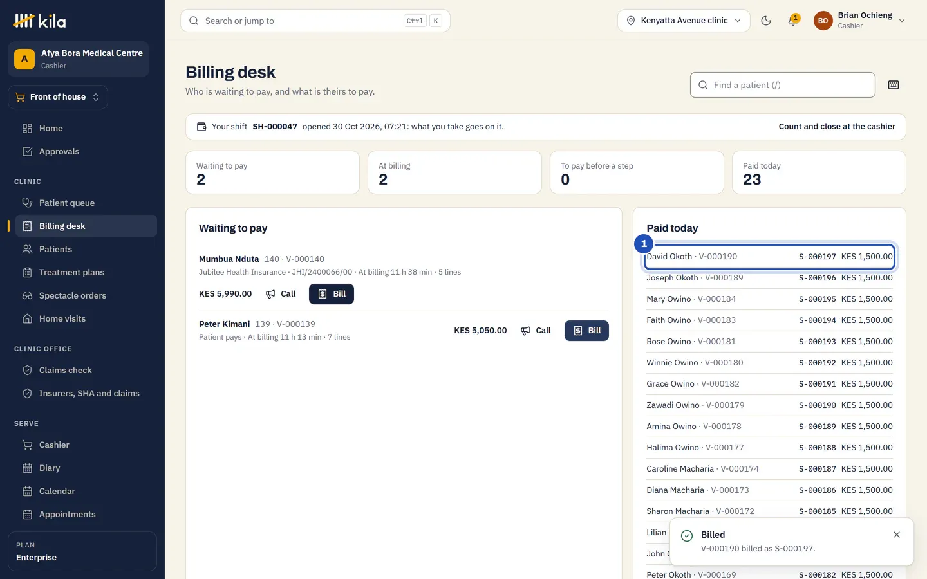Focus the Find a patient field
The width and height of the screenshot is (927, 579).
tap(783, 85)
